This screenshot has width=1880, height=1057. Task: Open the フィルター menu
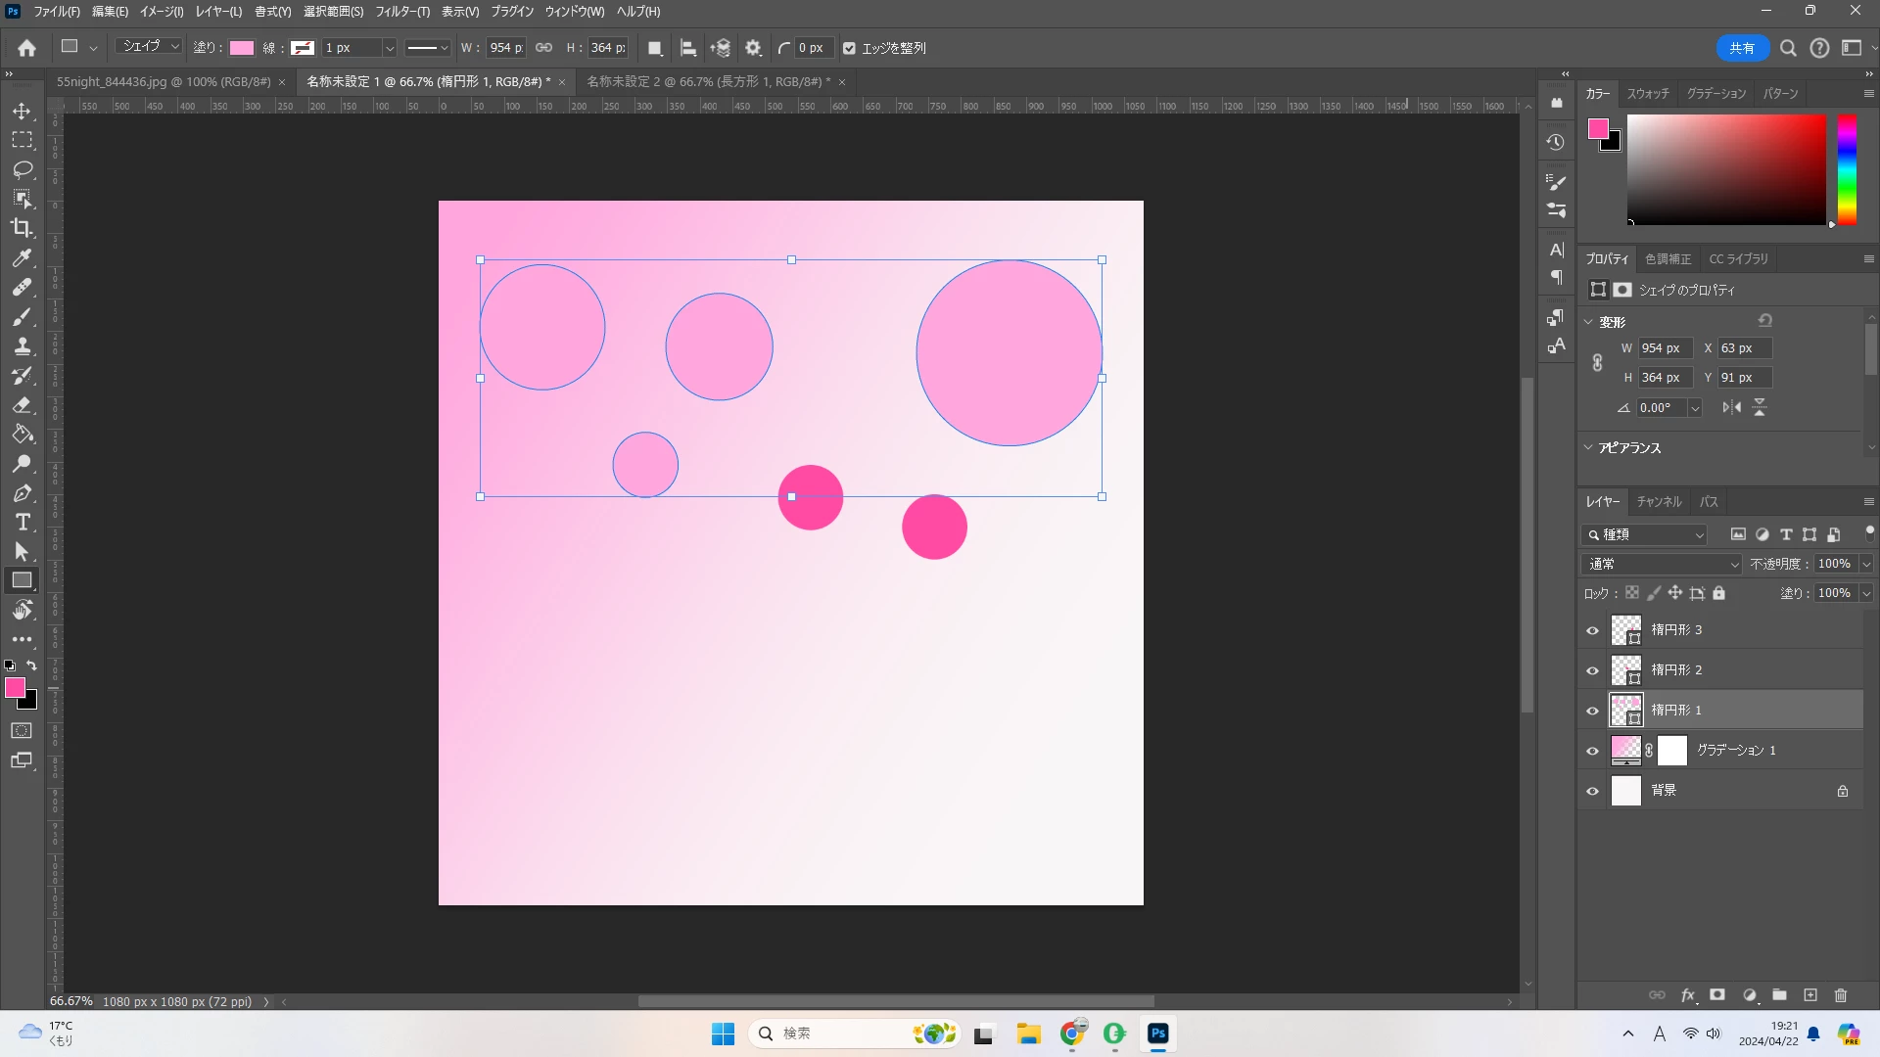coord(402,11)
